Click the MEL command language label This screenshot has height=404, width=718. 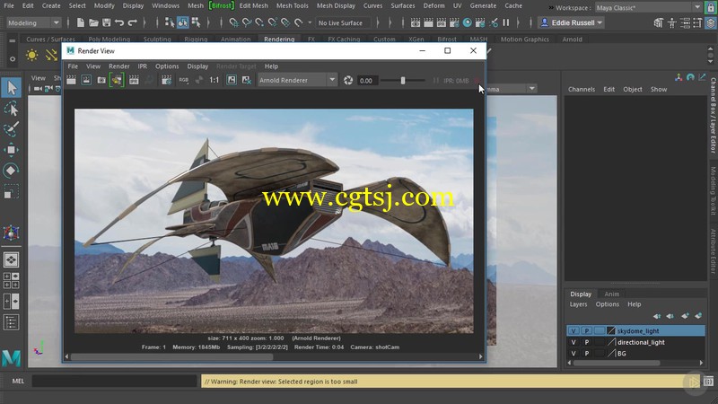(x=18, y=381)
